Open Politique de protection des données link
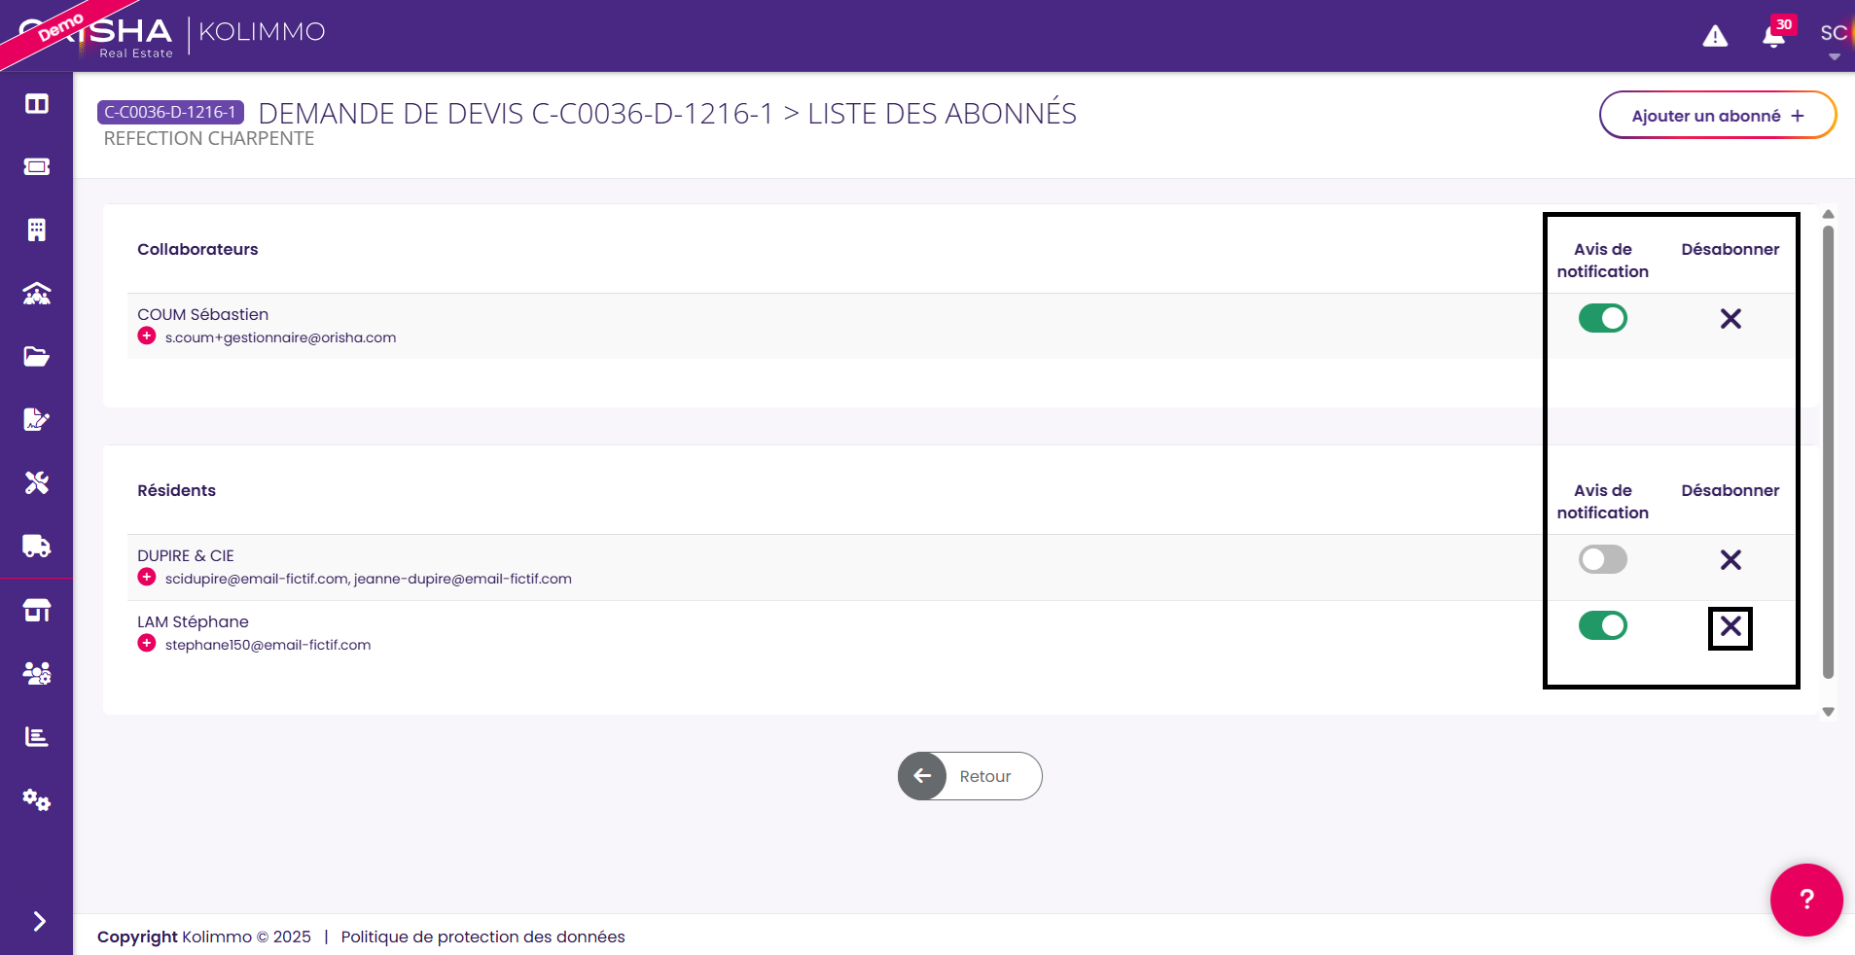 (x=482, y=937)
